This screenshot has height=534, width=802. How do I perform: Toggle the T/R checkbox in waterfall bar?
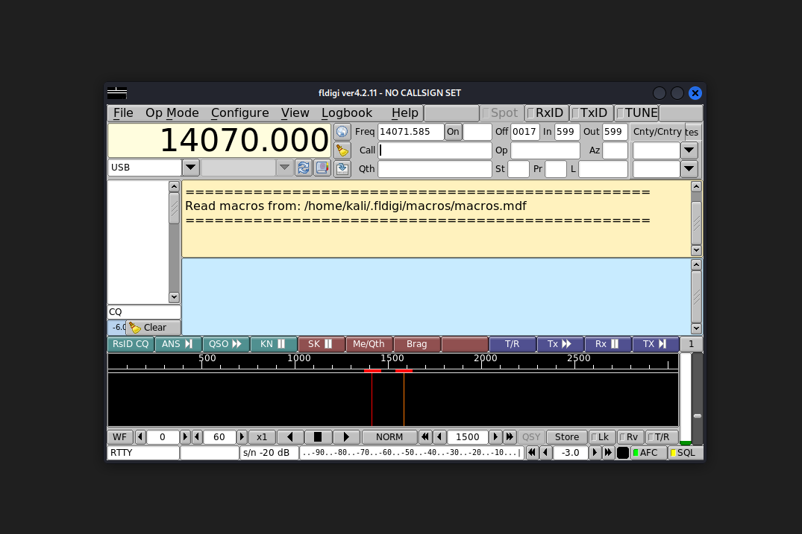(661, 437)
